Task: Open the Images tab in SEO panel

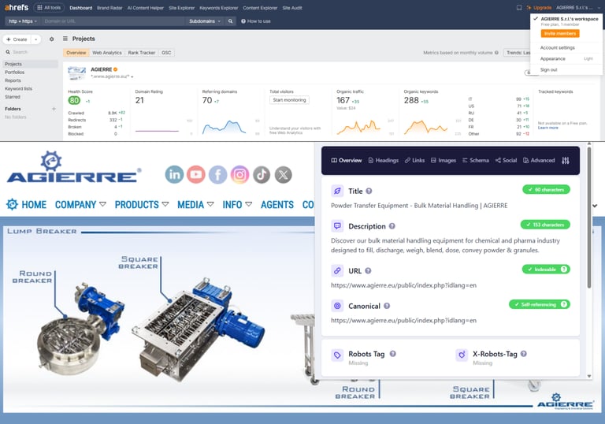Action: [x=444, y=160]
